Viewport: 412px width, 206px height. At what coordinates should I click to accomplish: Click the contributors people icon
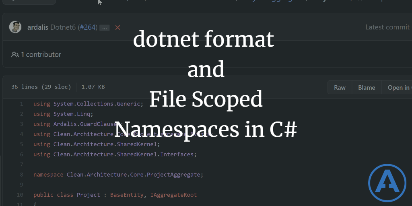point(15,55)
